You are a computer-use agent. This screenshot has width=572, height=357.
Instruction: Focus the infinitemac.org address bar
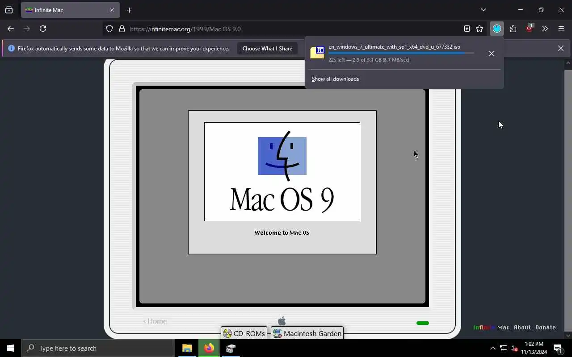pos(295,29)
